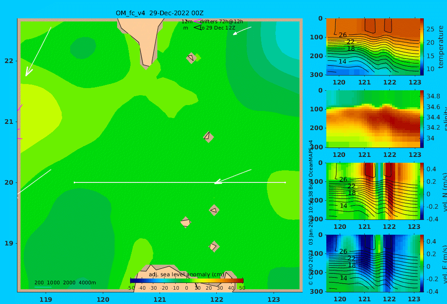
Task: Click the 14 contour label in temperature plot
Action: (342, 61)
